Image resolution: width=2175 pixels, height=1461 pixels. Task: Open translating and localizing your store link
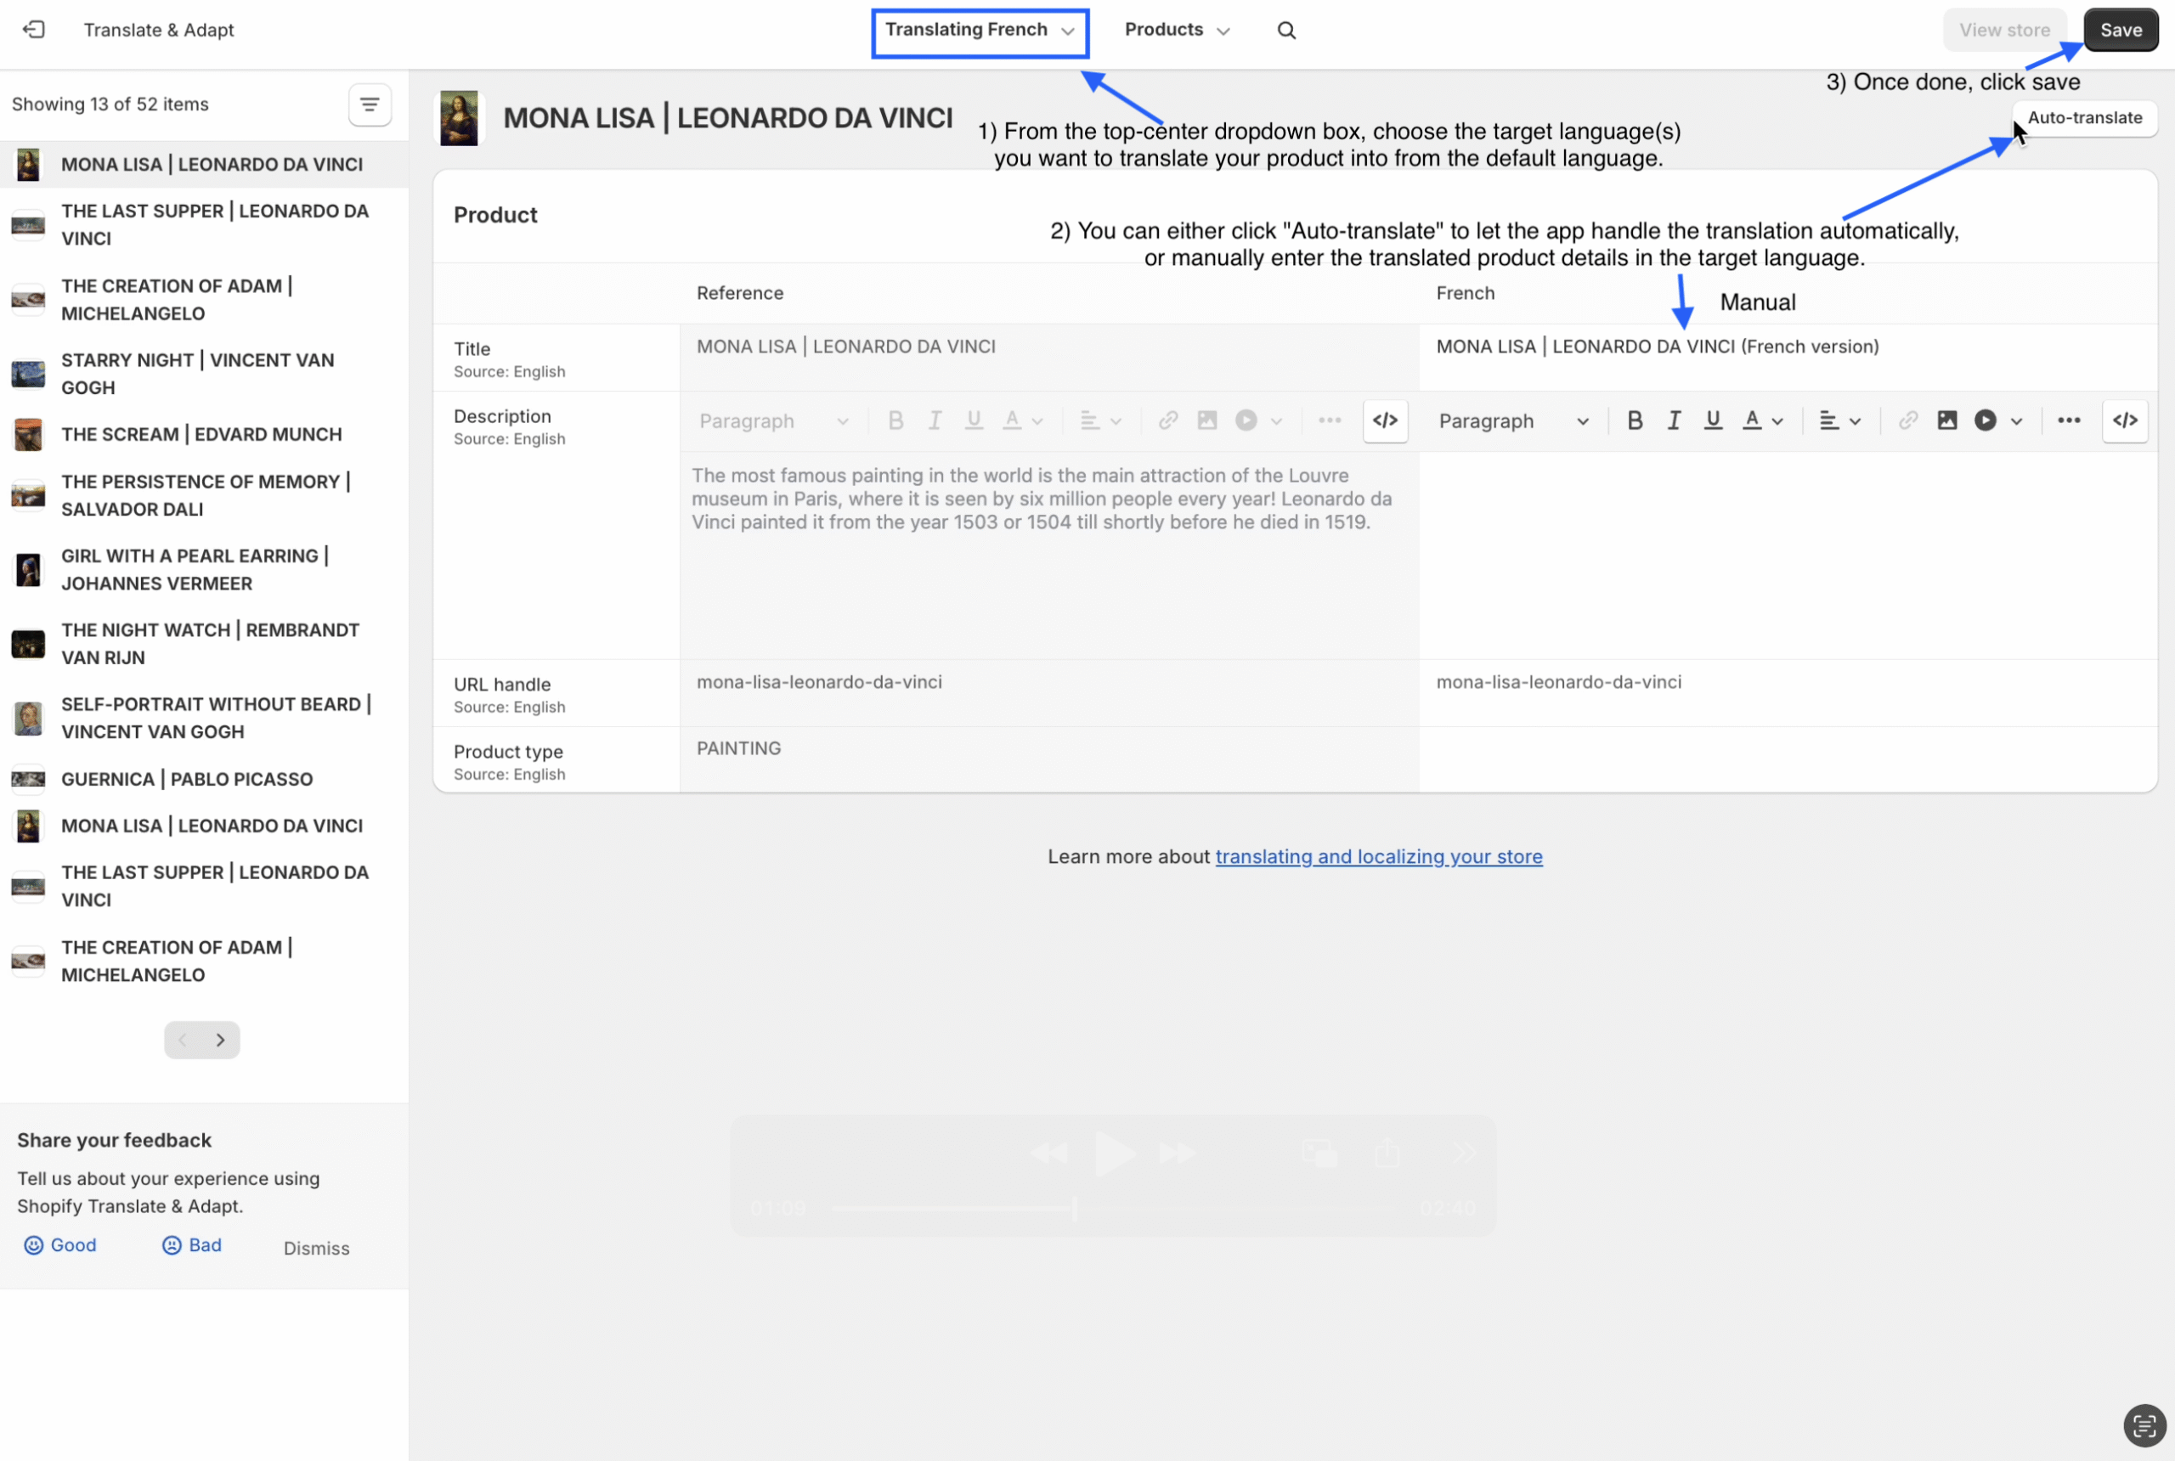[x=1378, y=857]
